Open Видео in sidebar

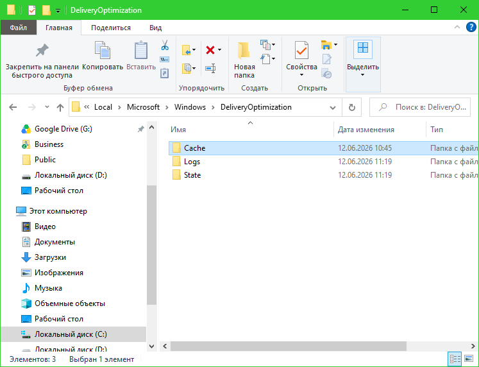(x=45, y=226)
